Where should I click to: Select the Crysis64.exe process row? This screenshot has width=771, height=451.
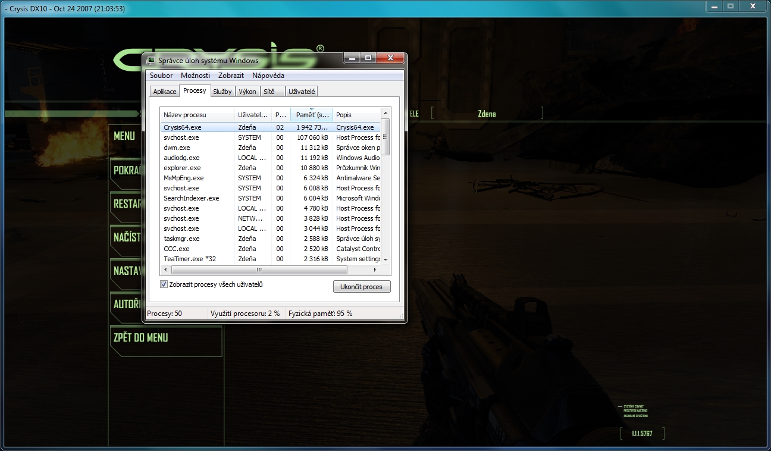coord(183,127)
